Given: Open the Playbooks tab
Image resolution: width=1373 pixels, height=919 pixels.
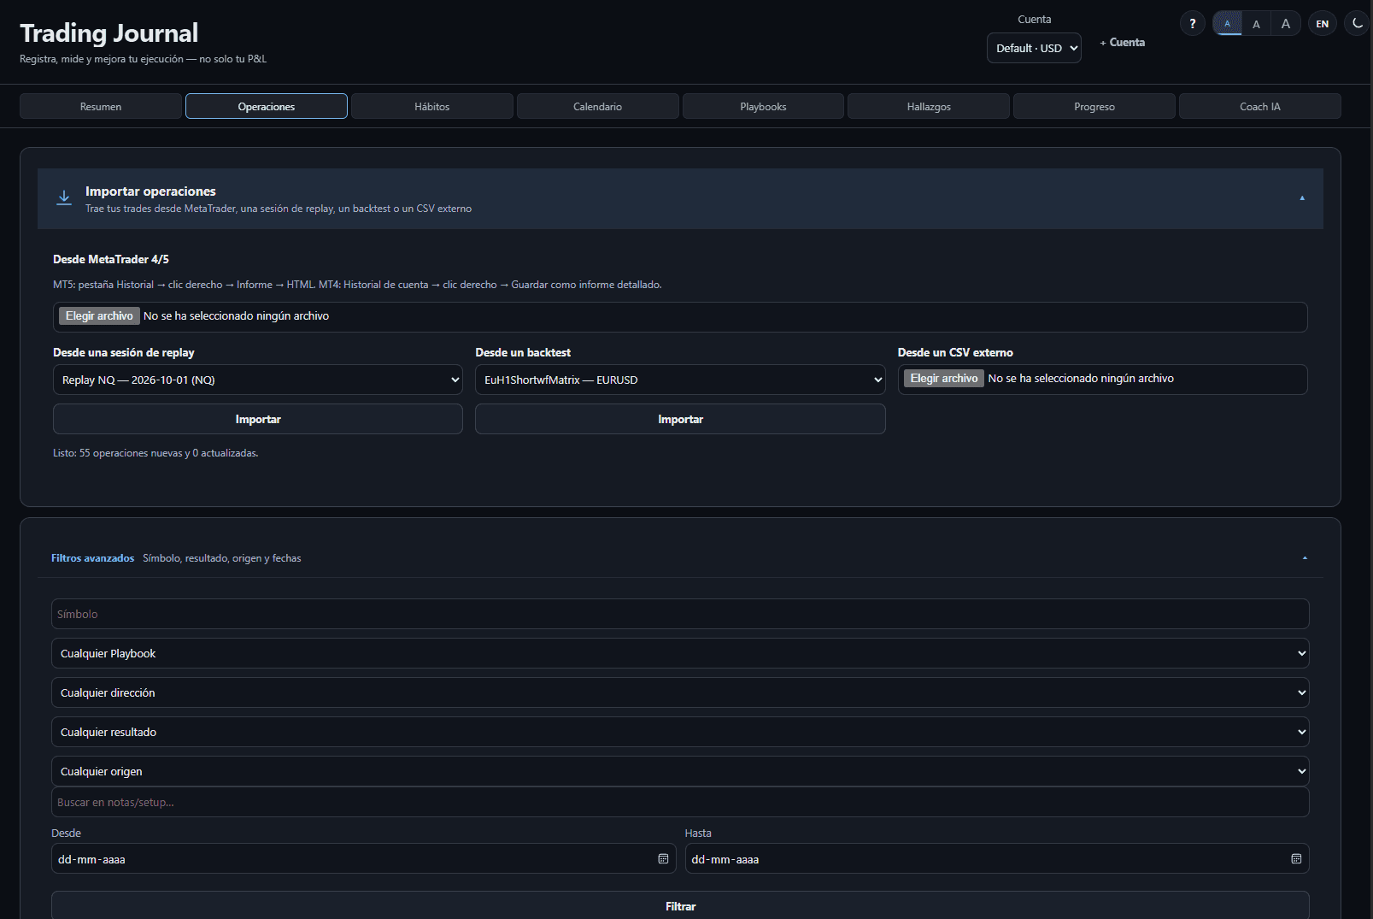Looking at the screenshot, I should tap(763, 106).
